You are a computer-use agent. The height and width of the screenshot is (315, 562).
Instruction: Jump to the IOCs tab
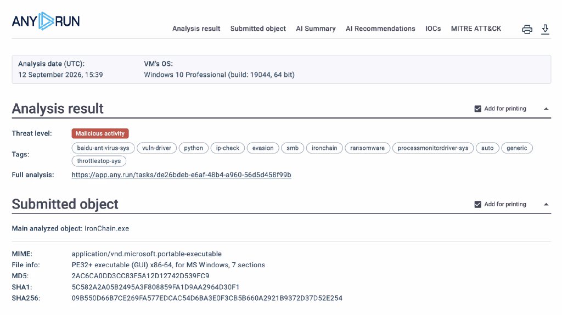tap(433, 29)
